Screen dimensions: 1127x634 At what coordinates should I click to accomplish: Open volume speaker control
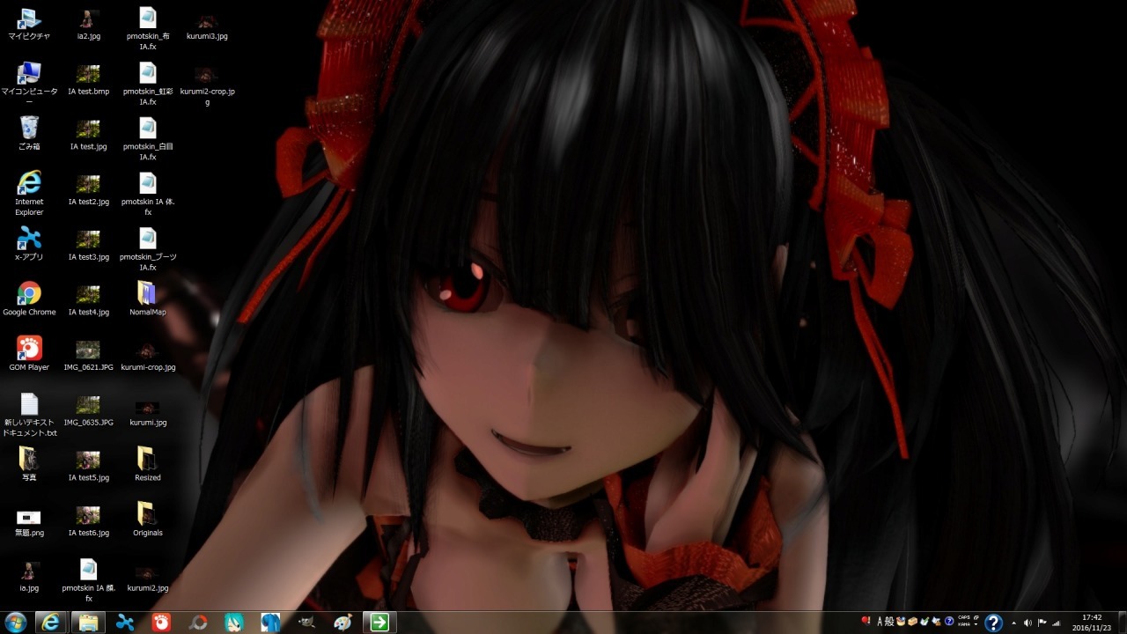point(1028,623)
